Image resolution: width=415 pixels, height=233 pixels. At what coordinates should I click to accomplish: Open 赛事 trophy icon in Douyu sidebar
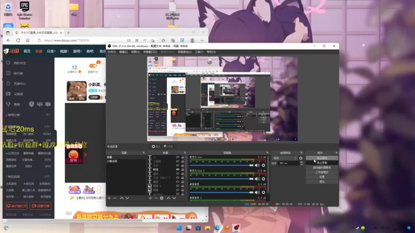coord(8,105)
